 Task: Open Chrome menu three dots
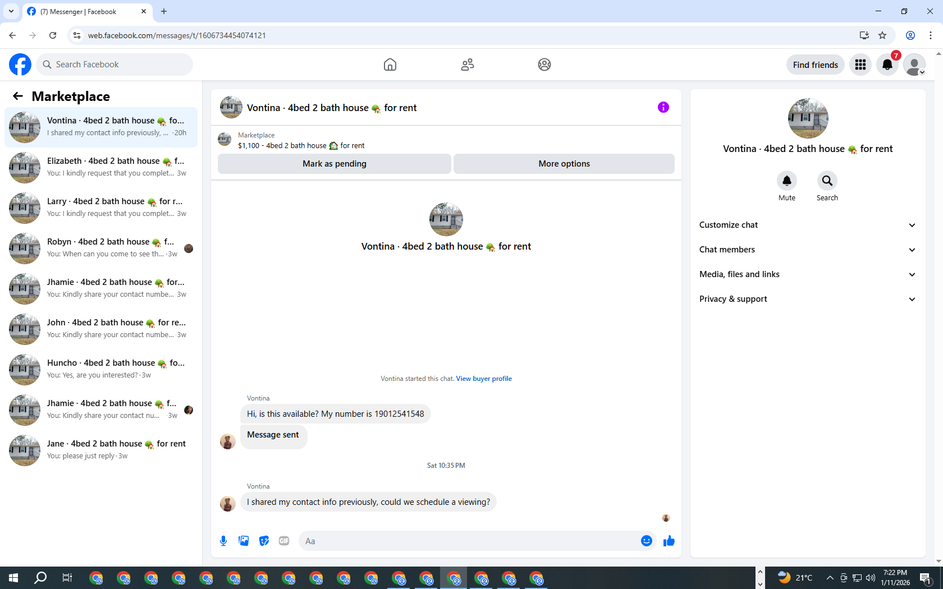pos(931,35)
